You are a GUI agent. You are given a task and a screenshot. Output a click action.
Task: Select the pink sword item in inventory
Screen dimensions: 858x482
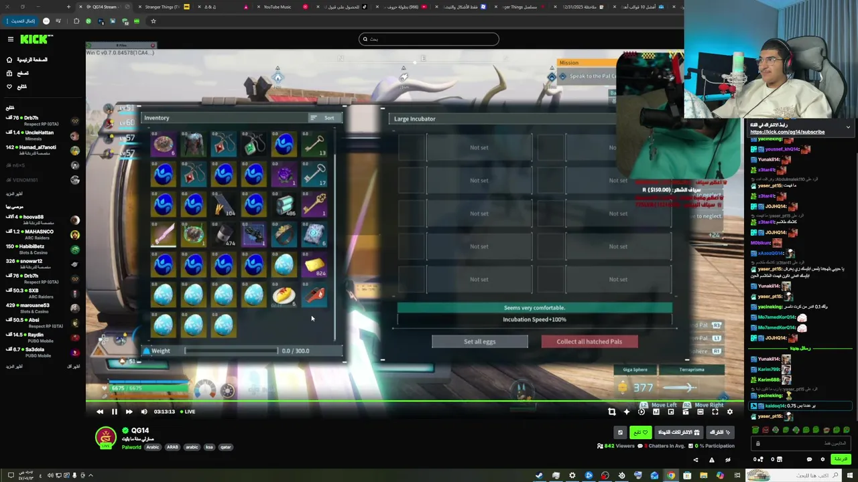click(163, 235)
